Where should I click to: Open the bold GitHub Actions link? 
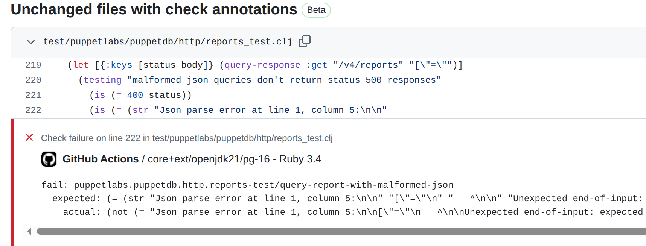(101, 159)
